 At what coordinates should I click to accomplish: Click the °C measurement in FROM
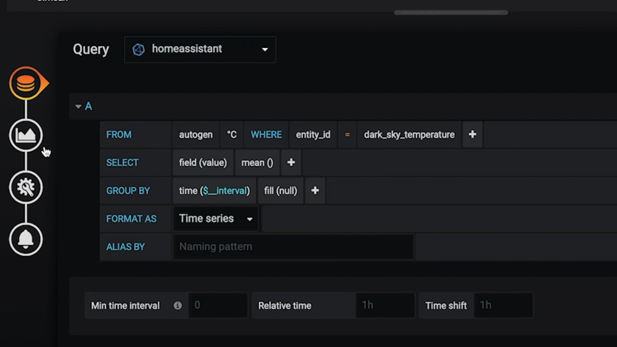(x=232, y=135)
